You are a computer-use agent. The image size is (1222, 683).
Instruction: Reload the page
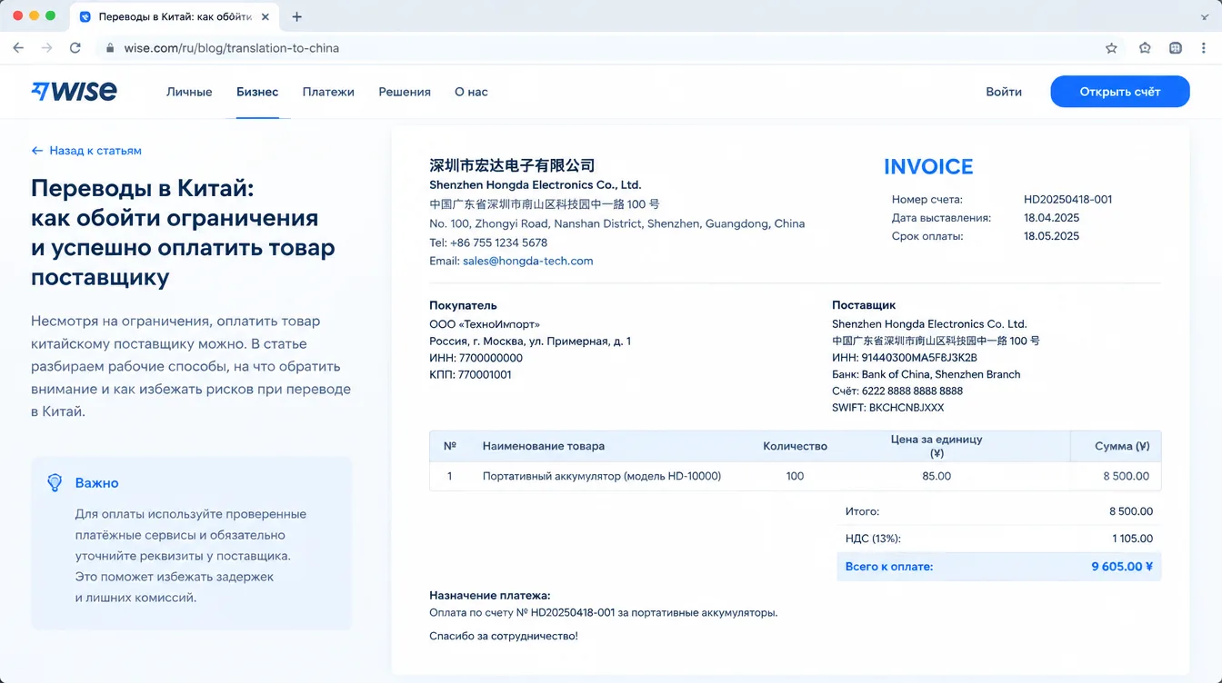pyautogui.click(x=75, y=48)
